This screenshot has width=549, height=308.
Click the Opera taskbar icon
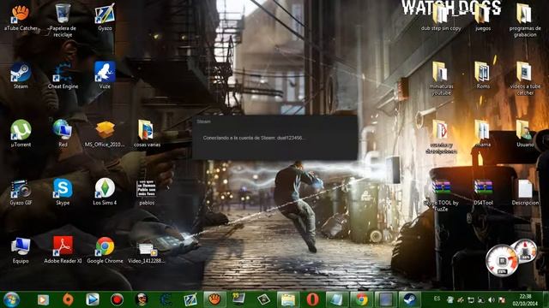point(312,299)
